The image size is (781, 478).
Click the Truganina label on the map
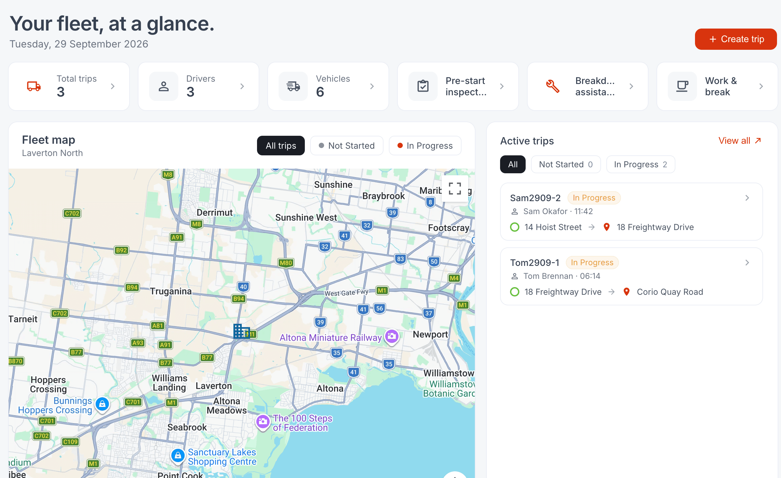[x=171, y=291]
